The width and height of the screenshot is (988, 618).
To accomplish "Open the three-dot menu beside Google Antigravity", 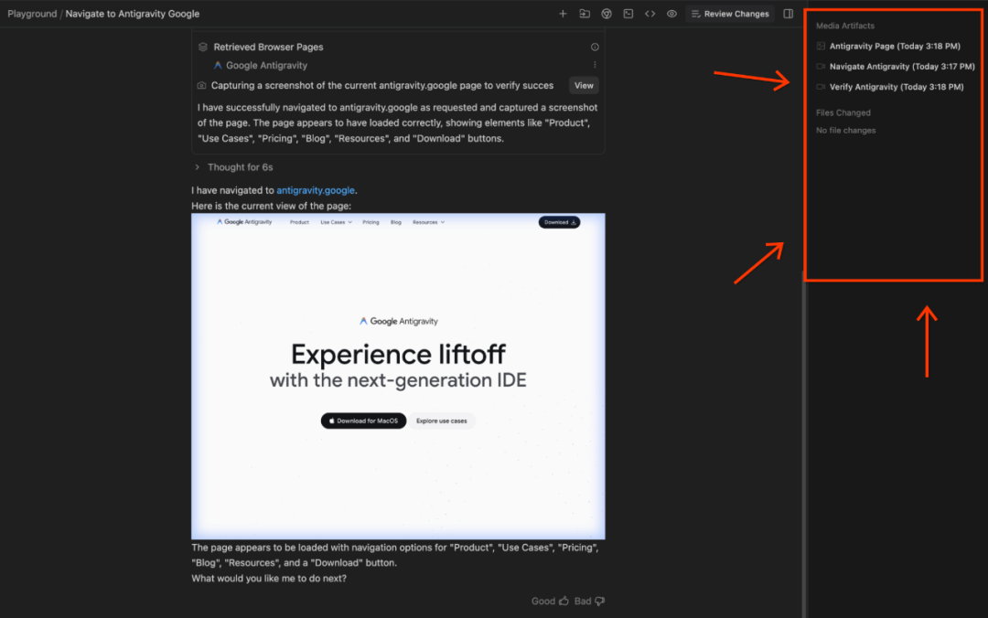I will (595, 65).
